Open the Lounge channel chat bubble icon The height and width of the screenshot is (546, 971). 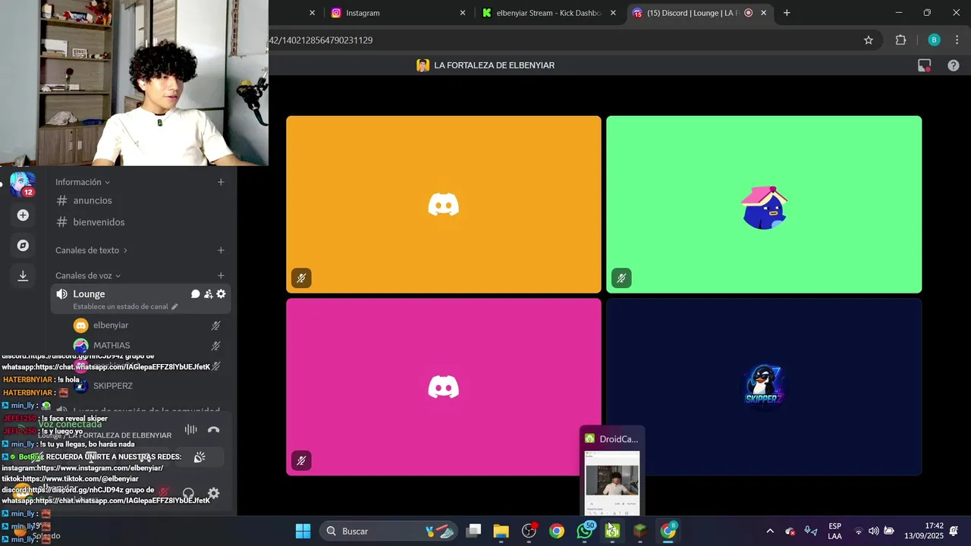coord(195,294)
